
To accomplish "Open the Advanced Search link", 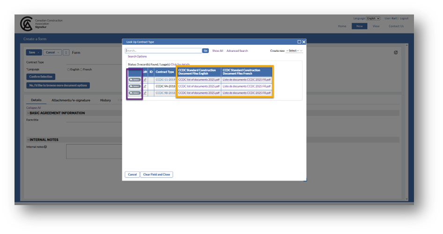I will 237,50.
